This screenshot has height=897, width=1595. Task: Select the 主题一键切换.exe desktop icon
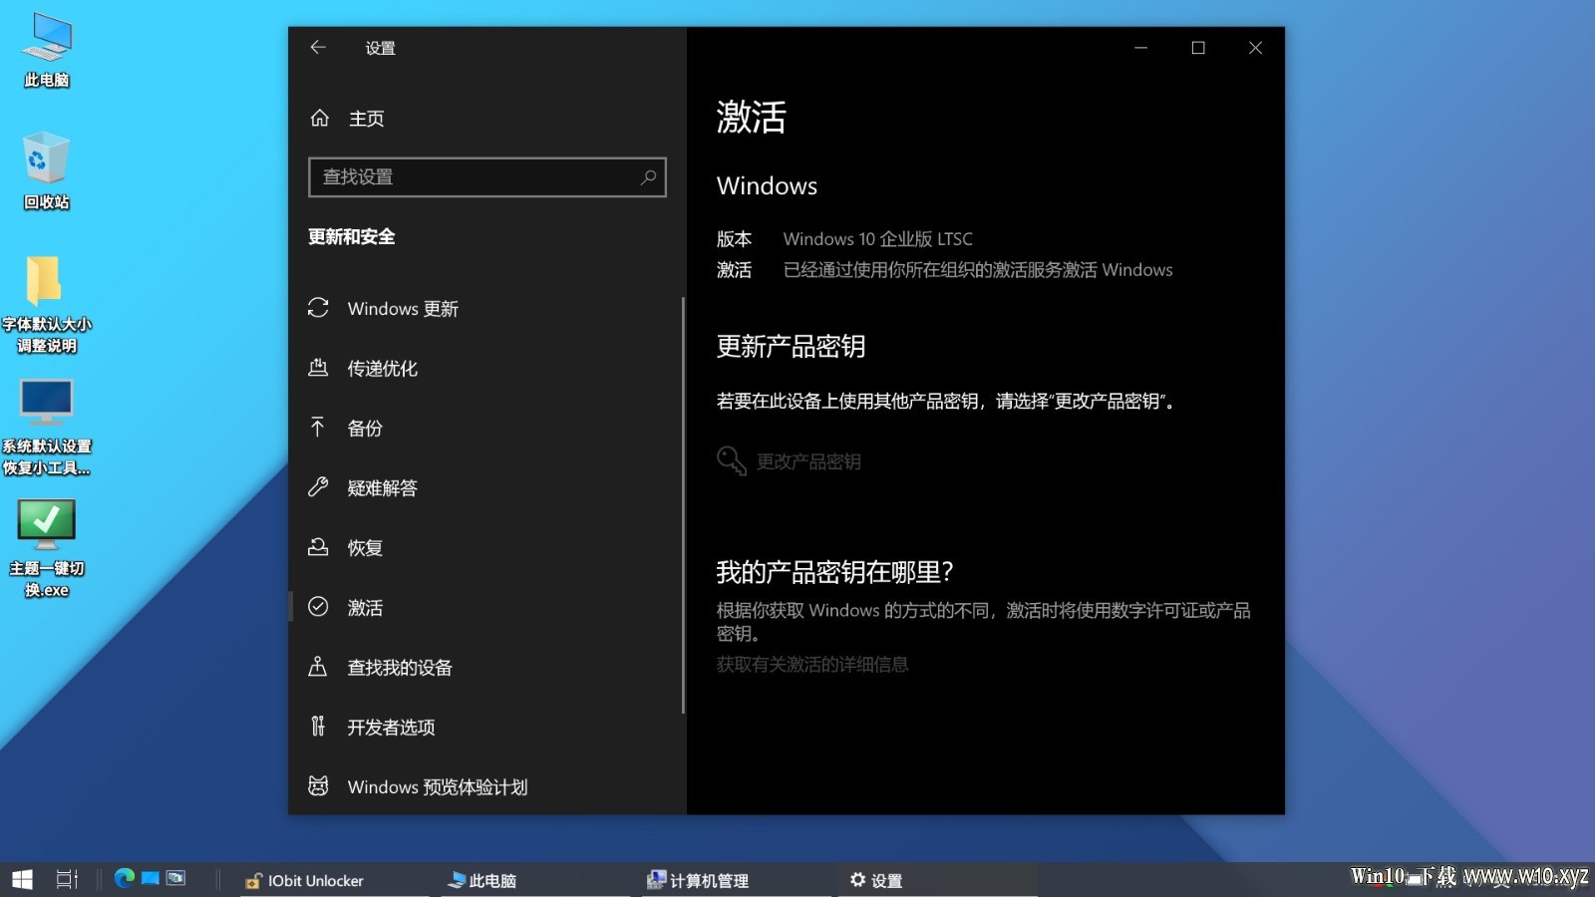pos(47,549)
